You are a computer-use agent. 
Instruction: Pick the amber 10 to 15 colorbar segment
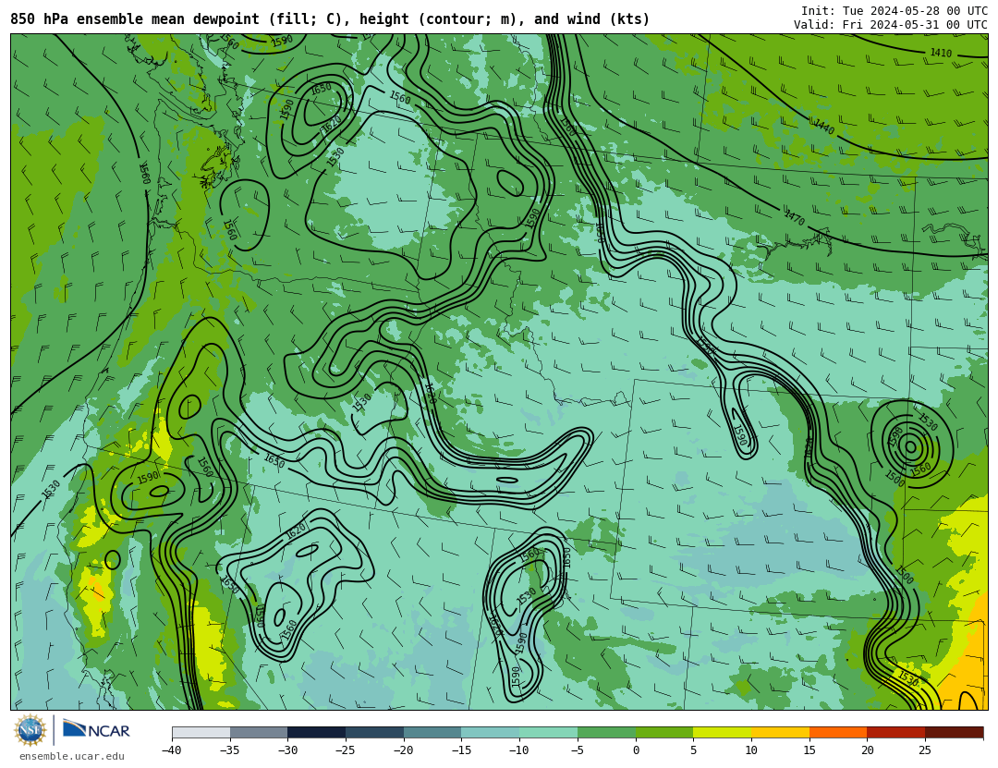coord(780,732)
